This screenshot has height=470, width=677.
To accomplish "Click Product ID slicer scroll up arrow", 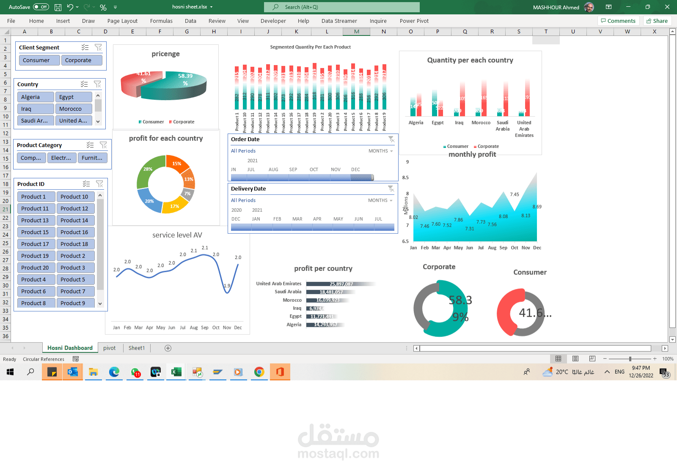I will pos(100,195).
